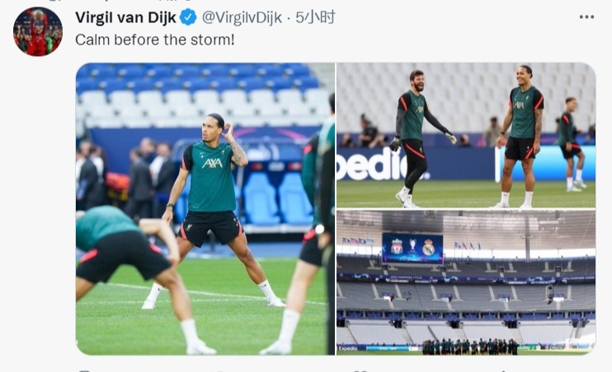Open the large stretching photo on the left
This screenshot has height=372, width=612.
[x=205, y=209]
